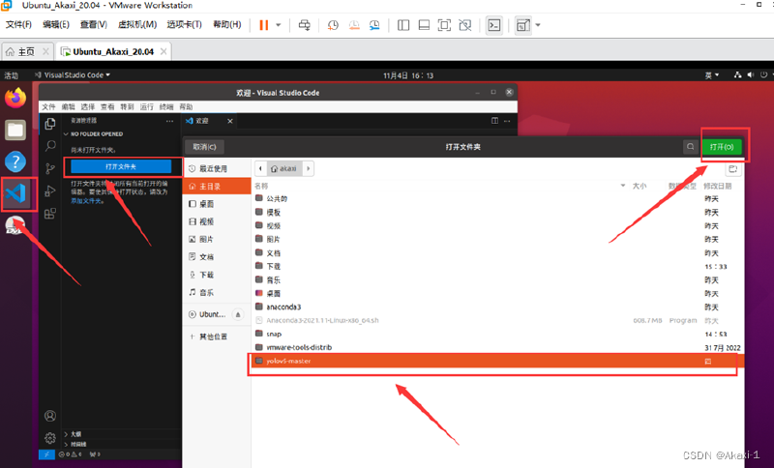Open snapshot manager icon in VMware toolbar
The width and height of the screenshot is (774, 468).
pos(374,25)
